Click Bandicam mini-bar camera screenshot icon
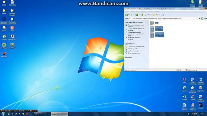This screenshot has height=116, width=207. [31, 111]
